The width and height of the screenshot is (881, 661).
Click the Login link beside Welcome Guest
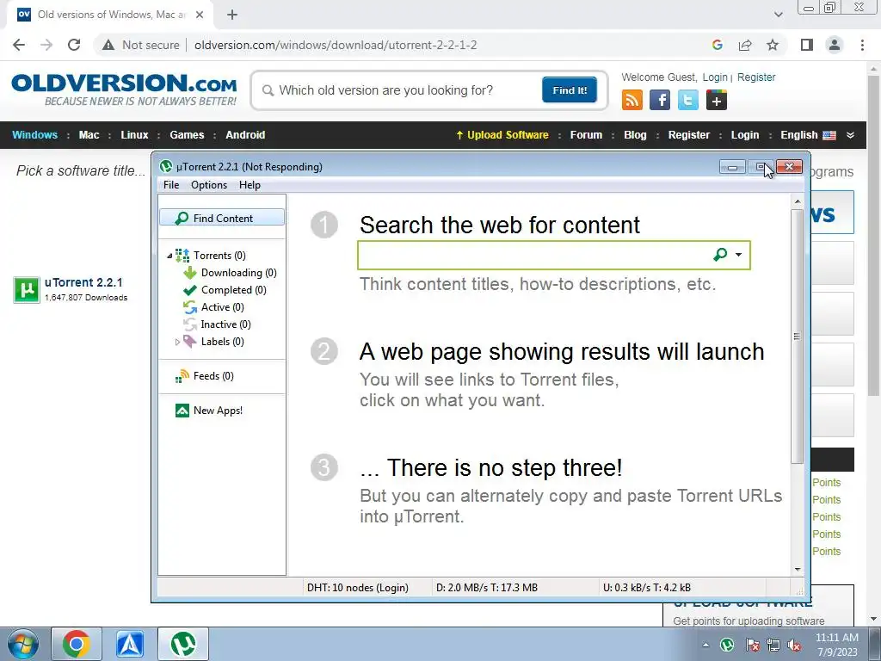[x=715, y=77]
